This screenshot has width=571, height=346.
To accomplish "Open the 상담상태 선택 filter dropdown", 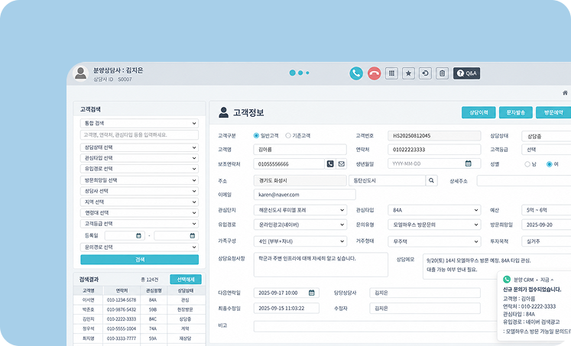I will point(139,147).
